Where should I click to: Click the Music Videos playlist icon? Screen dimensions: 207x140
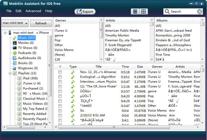[20, 104]
